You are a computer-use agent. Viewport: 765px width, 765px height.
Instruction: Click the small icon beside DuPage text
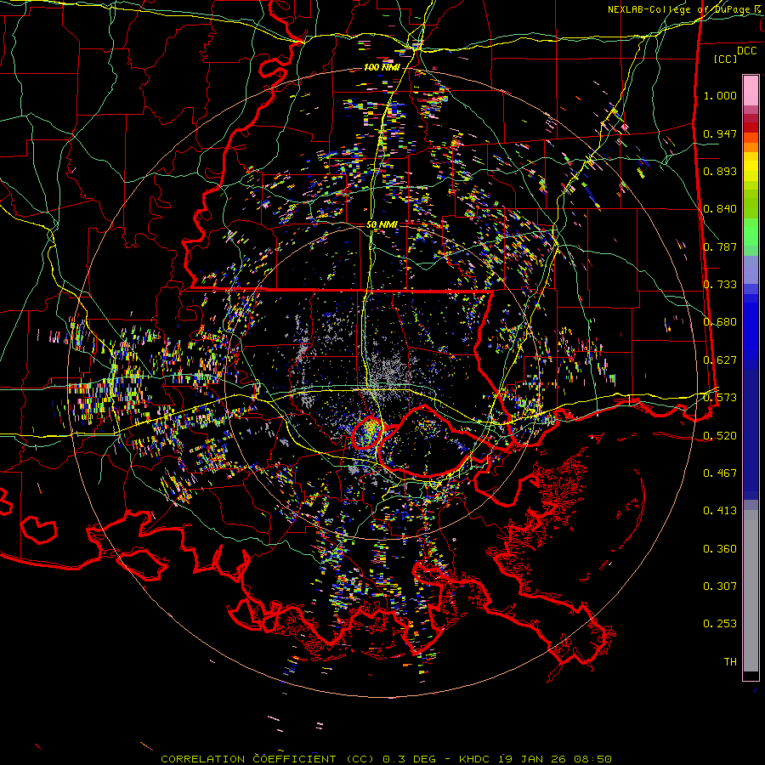click(x=758, y=8)
